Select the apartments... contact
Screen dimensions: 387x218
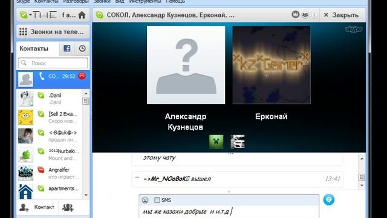coord(50,191)
